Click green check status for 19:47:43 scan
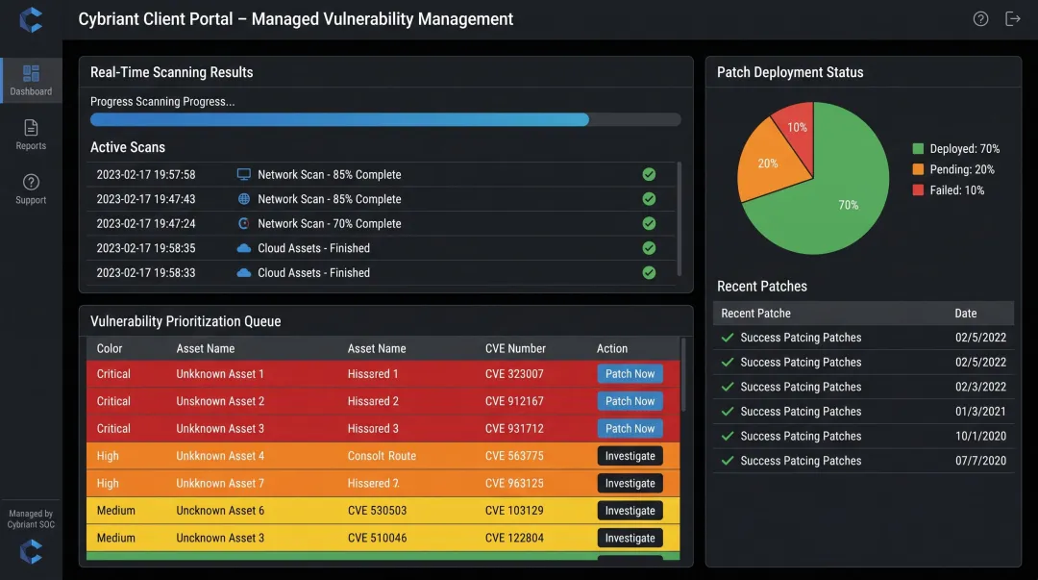 coord(649,199)
